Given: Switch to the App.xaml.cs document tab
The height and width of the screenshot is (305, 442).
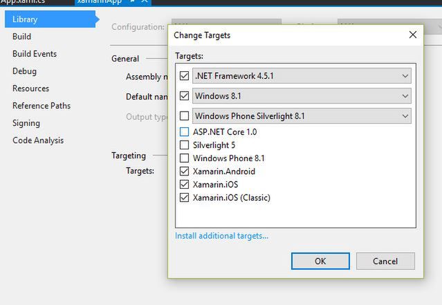Looking at the screenshot, I should click(23, 1).
